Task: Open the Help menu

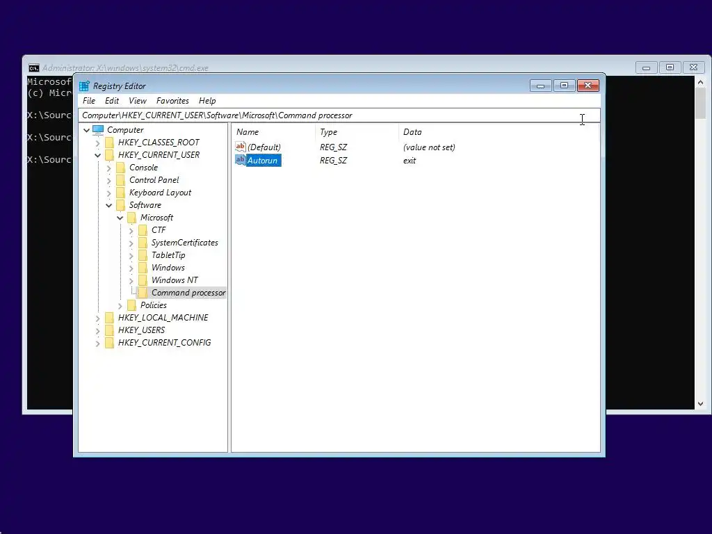Action: [x=207, y=101]
